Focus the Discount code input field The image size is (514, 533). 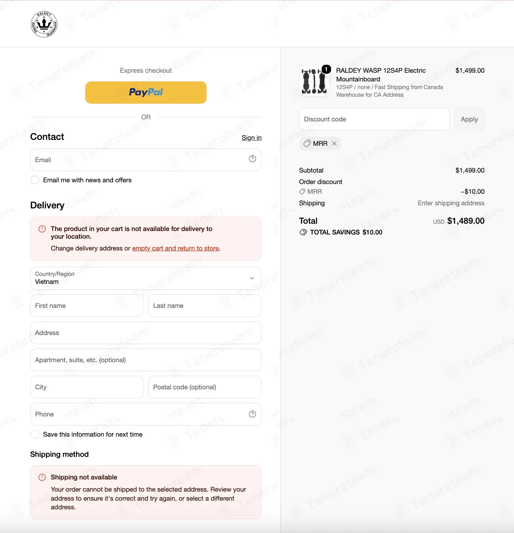374,119
